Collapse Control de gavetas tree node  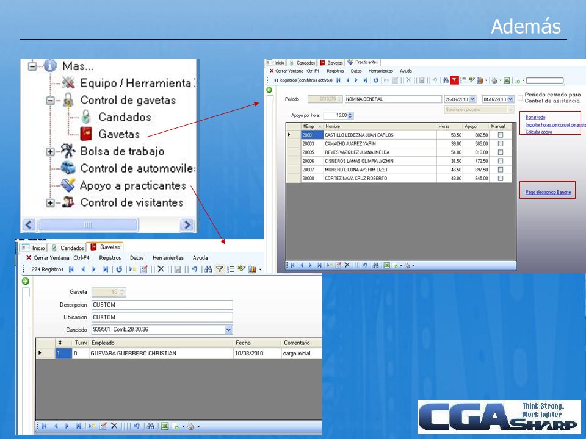coord(51,101)
